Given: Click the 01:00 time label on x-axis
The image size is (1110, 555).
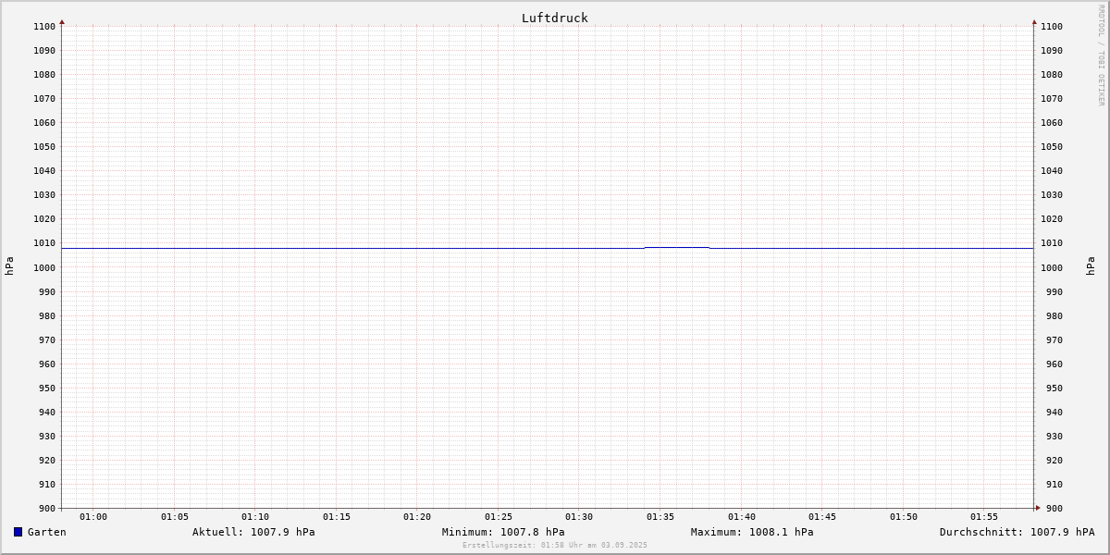Looking at the screenshot, I should [x=93, y=517].
